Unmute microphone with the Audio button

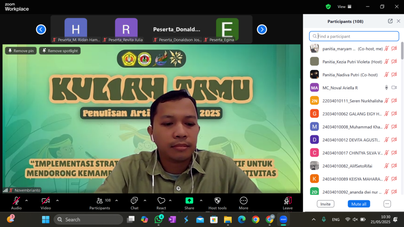coord(16,201)
